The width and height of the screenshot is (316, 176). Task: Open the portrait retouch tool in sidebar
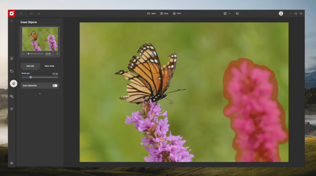[x=12, y=58]
